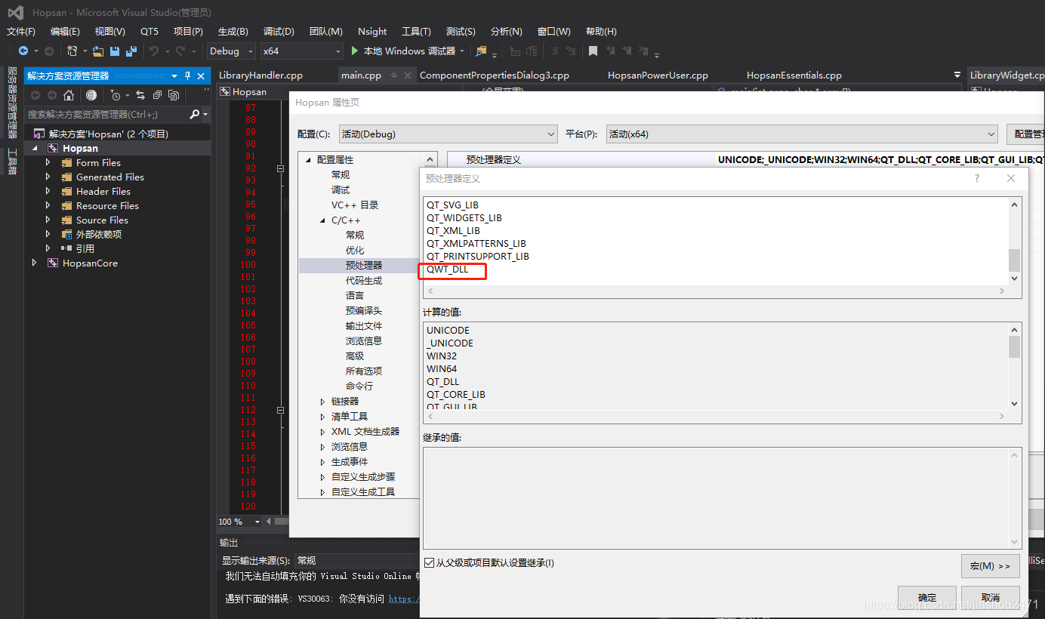Click Sync with Active Document icon
The image size is (1045, 619).
[x=140, y=95]
